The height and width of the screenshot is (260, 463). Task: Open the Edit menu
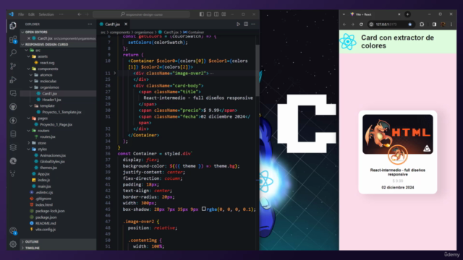tap(31, 14)
